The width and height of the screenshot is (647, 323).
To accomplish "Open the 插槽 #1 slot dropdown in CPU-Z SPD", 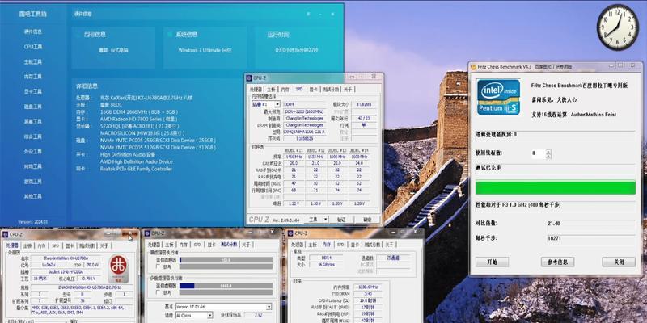I will pos(266,105).
